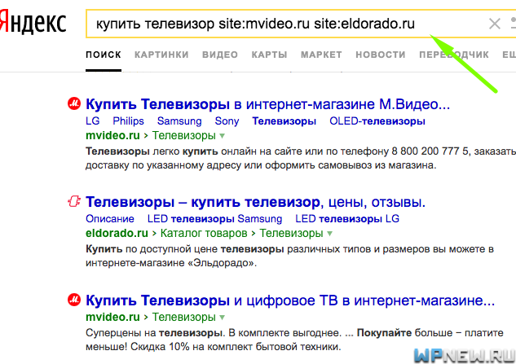The width and height of the screenshot is (516, 364).
Task: Open 'Купить Телевизоры и цифровое ТВ' result
Action: [290, 300]
